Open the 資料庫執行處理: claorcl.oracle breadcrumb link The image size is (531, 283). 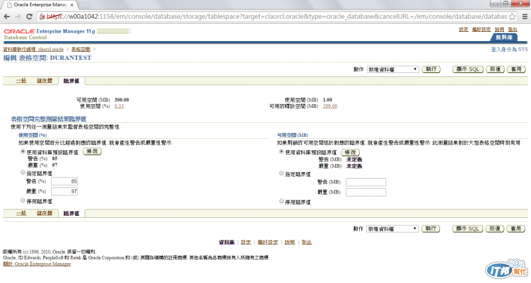33,49
